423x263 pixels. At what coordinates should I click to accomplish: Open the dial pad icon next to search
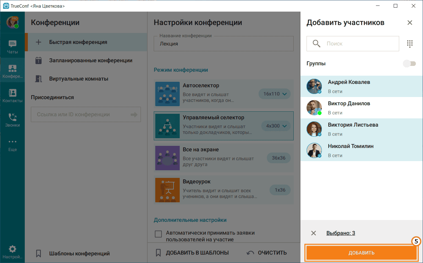[410, 44]
